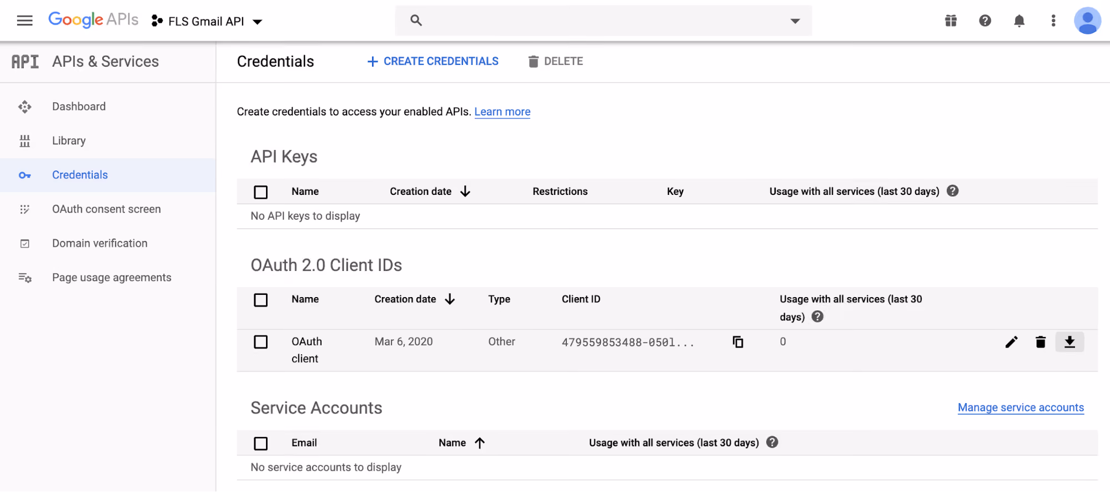This screenshot has height=492, width=1110.
Task: Open notifications bell
Action: pos(1019,21)
